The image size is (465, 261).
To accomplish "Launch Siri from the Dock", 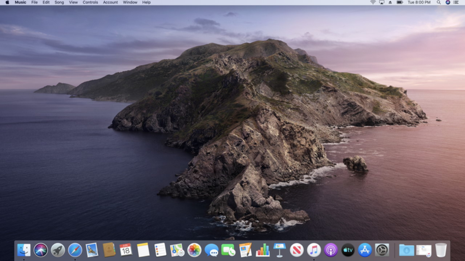I will [x=41, y=250].
